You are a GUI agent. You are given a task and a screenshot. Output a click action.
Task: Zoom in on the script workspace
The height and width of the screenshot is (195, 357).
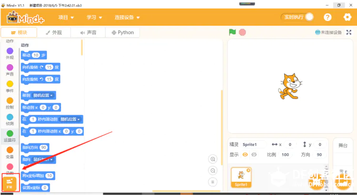click(213, 159)
